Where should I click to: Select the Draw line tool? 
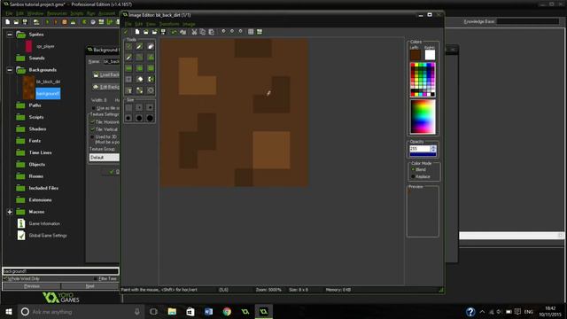140,57
